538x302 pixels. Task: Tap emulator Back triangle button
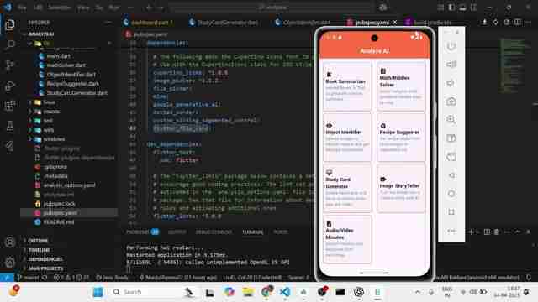[x=451, y=175]
